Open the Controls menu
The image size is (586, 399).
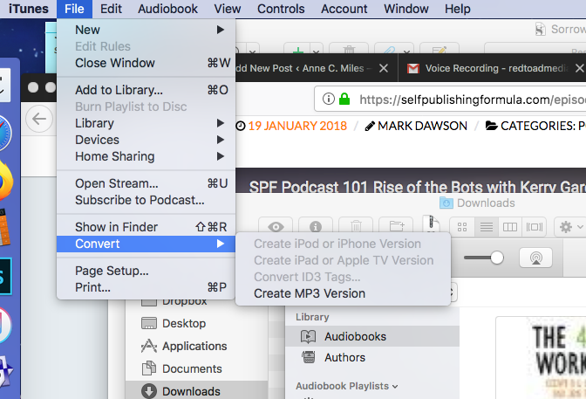tap(281, 9)
